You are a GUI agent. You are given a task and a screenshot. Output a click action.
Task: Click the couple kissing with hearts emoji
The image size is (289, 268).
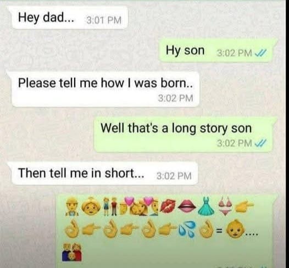(x=138, y=206)
